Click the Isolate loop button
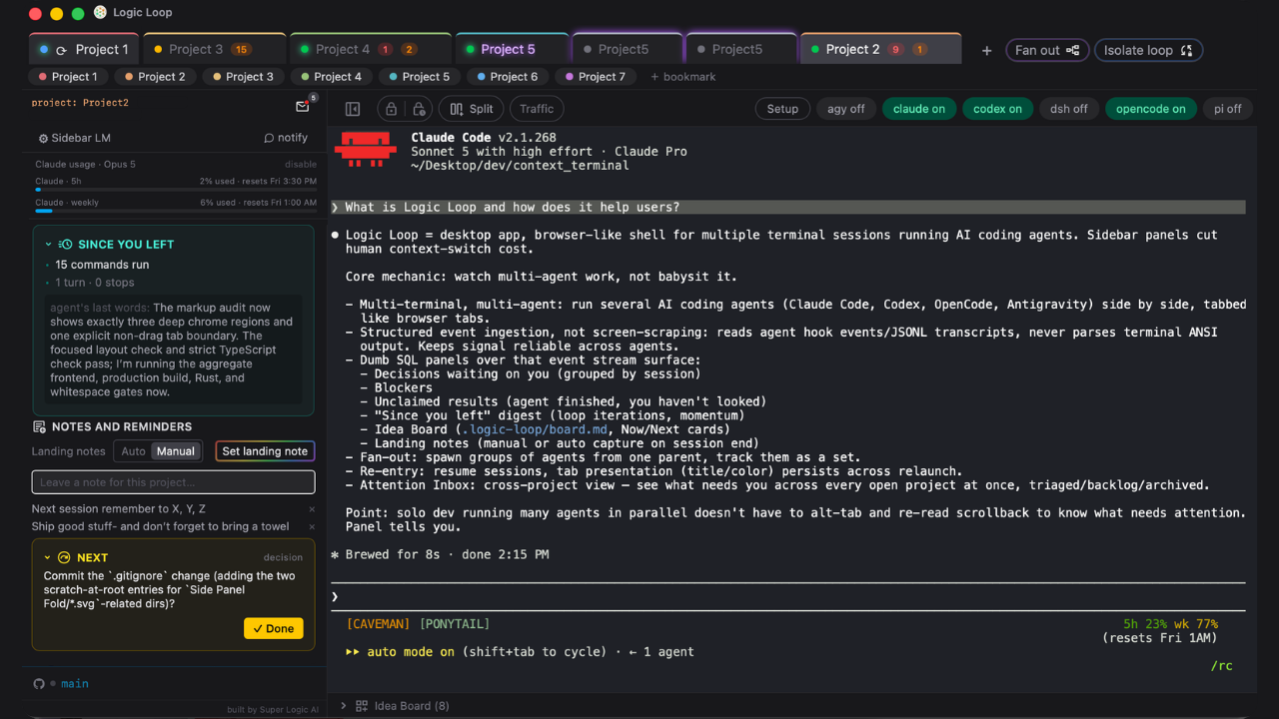Viewport: 1279px width, 719px height. click(x=1148, y=50)
